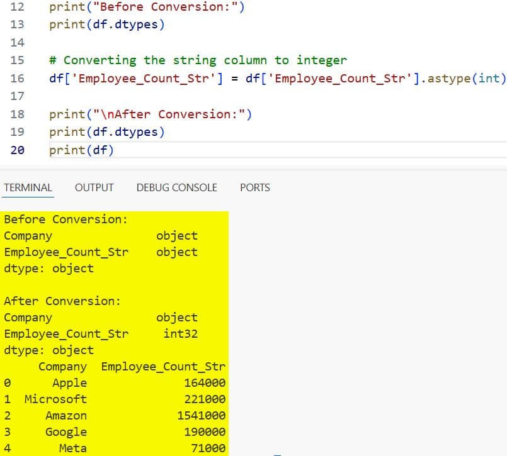
Task: Switch to the OUTPUT tab
Action: tap(94, 187)
